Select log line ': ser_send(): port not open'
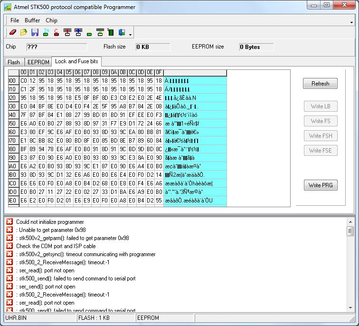The height and width of the screenshot is (326, 359). [46, 287]
